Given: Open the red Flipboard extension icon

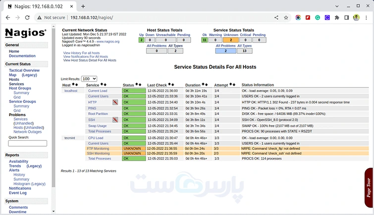Looking at the screenshot, I should point(308,17).
